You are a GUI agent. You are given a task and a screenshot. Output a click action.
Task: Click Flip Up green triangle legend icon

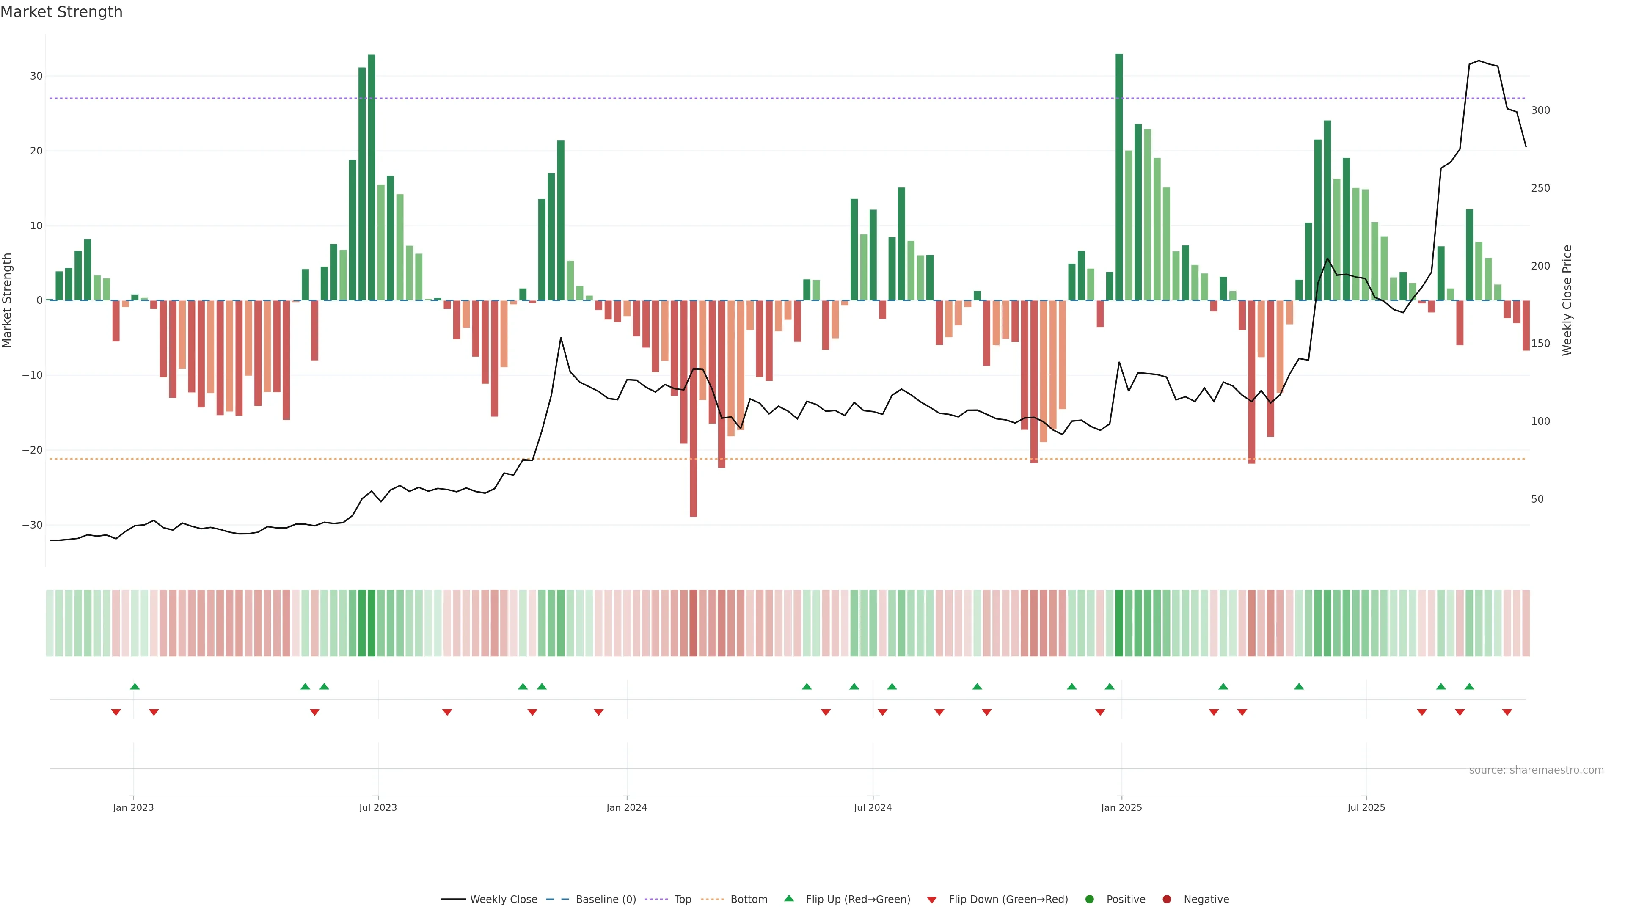(788, 898)
